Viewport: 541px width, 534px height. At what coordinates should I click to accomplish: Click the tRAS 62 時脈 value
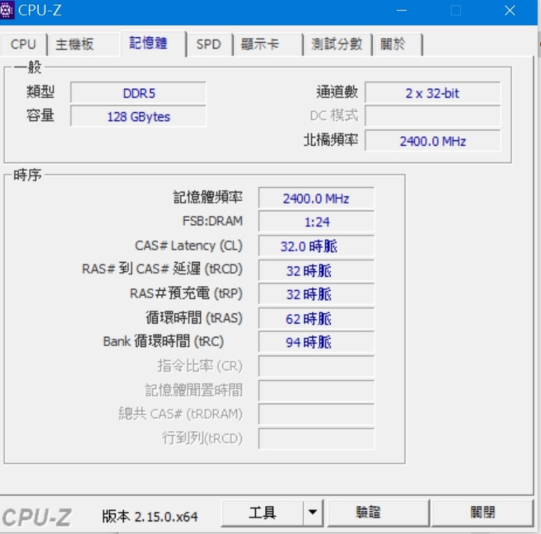316,319
